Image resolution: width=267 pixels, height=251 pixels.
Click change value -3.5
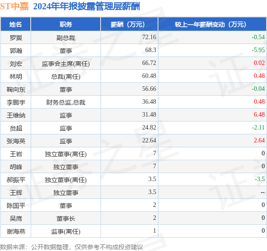pos(260,179)
